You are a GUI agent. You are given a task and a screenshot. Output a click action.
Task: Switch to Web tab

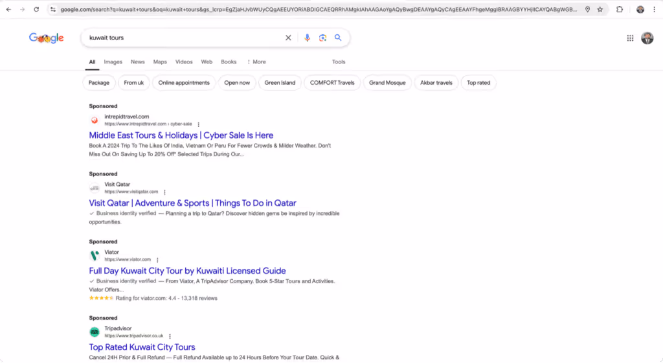click(207, 62)
